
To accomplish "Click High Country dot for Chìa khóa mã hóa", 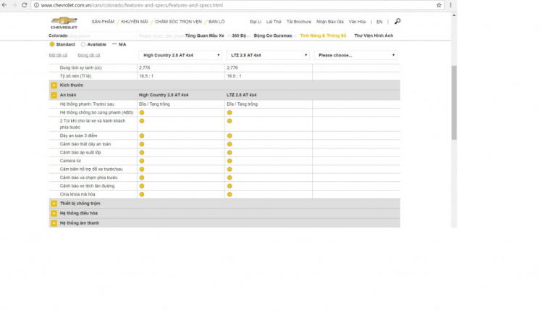I will coord(142,194).
